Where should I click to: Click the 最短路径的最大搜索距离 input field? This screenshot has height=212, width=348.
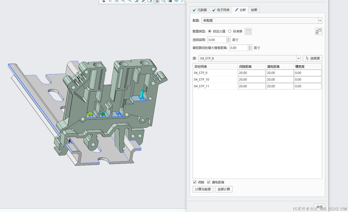pos(239,48)
